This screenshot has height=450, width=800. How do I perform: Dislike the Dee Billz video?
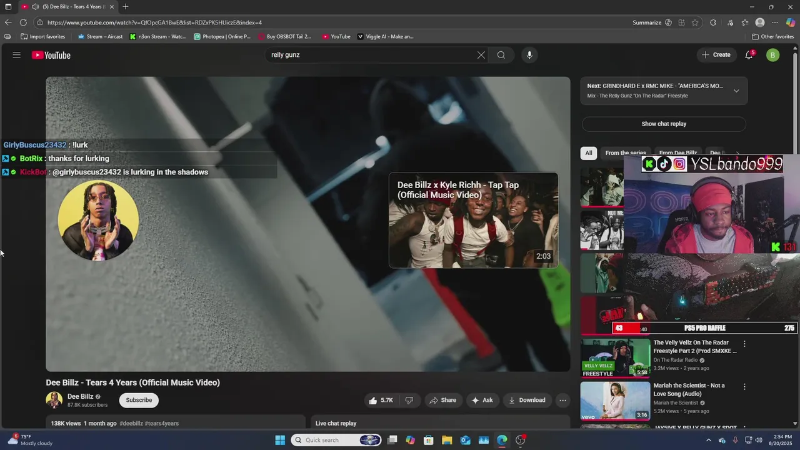pyautogui.click(x=409, y=400)
